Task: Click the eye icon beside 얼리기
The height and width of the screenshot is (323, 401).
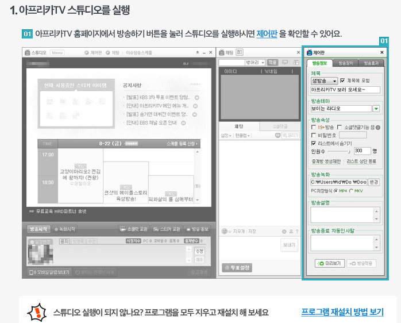Action: pyautogui.click(x=277, y=135)
